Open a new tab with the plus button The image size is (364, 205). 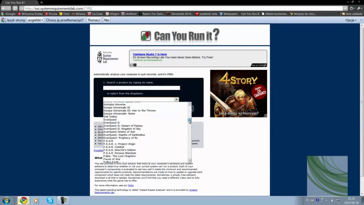pyautogui.click(x=42, y=3)
